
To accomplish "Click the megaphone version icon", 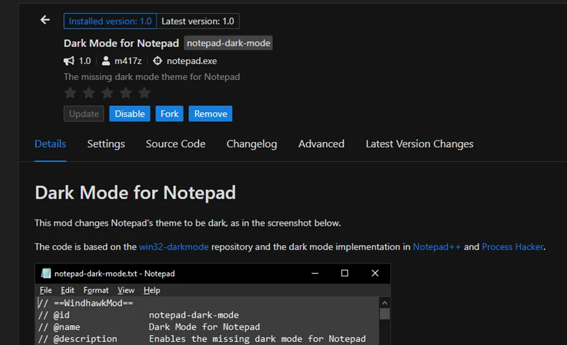I will pos(69,61).
